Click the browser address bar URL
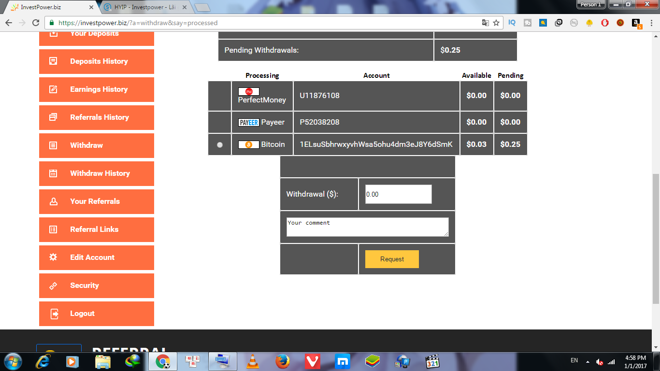 tap(138, 23)
